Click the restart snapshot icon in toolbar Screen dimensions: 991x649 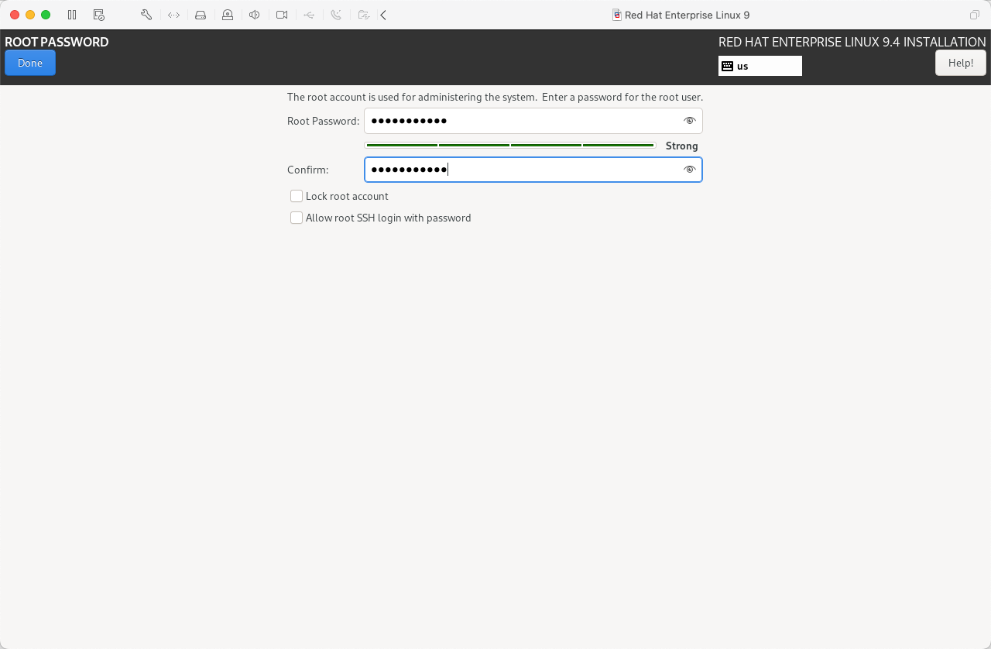click(98, 15)
